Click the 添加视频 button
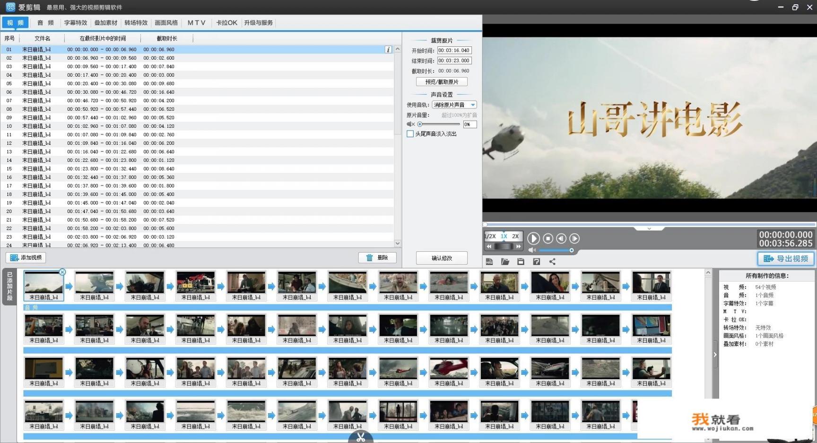Viewport: 817px width, 443px height. [x=26, y=257]
